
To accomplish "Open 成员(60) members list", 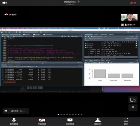I will pos(98,122).
